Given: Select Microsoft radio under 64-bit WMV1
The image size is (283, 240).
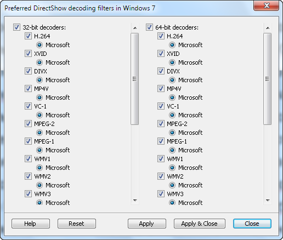Looking at the screenshot, I should pyautogui.click(x=172, y=168).
